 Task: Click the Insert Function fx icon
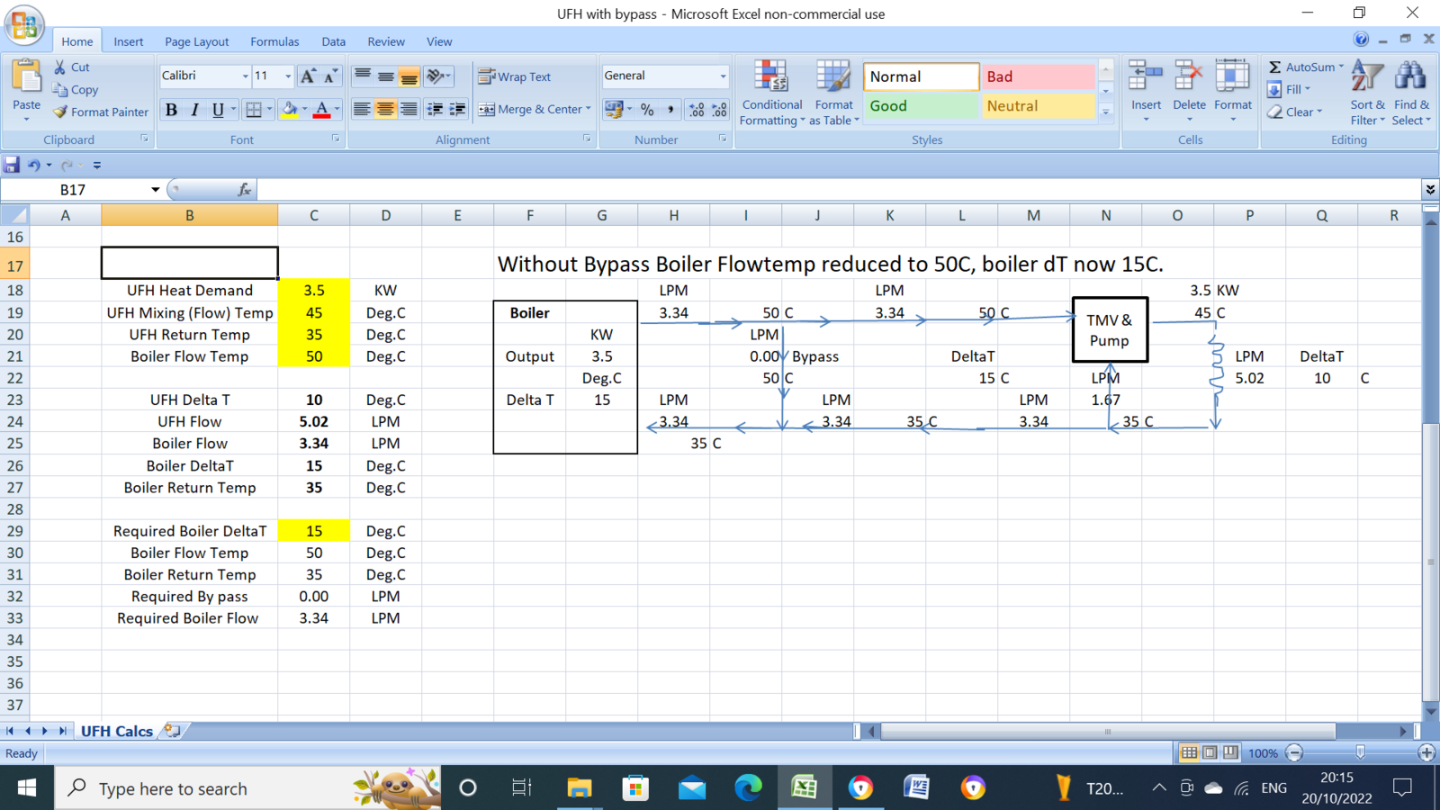(244, 190)
